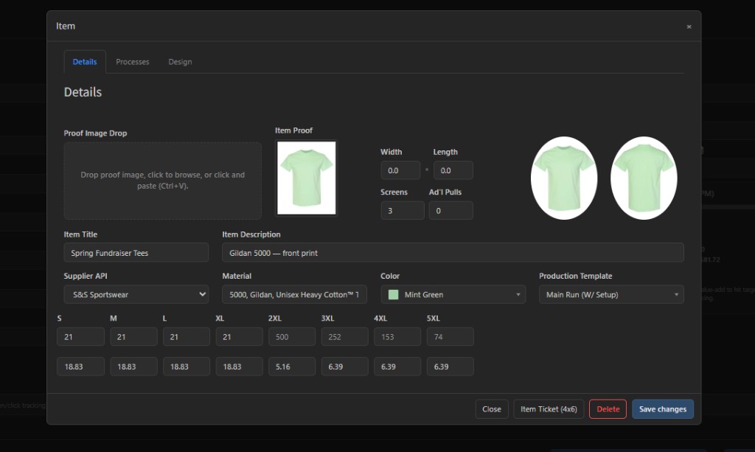Edit the 2XL price field 5.16

[292, 366]
